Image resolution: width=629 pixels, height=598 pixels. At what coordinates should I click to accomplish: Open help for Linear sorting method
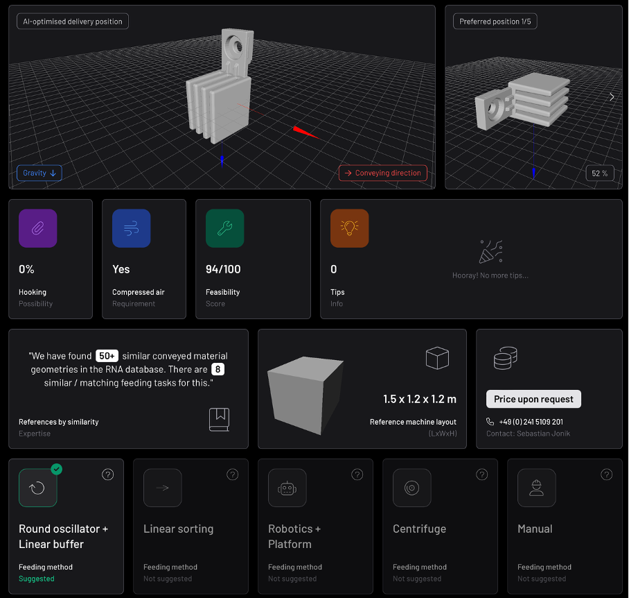tap(232, 475)
